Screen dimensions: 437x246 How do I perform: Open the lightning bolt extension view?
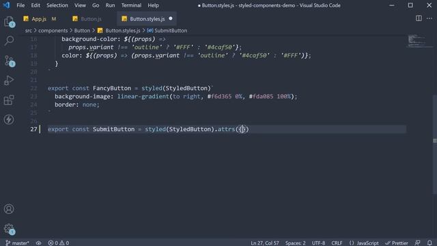pos(9,120)
